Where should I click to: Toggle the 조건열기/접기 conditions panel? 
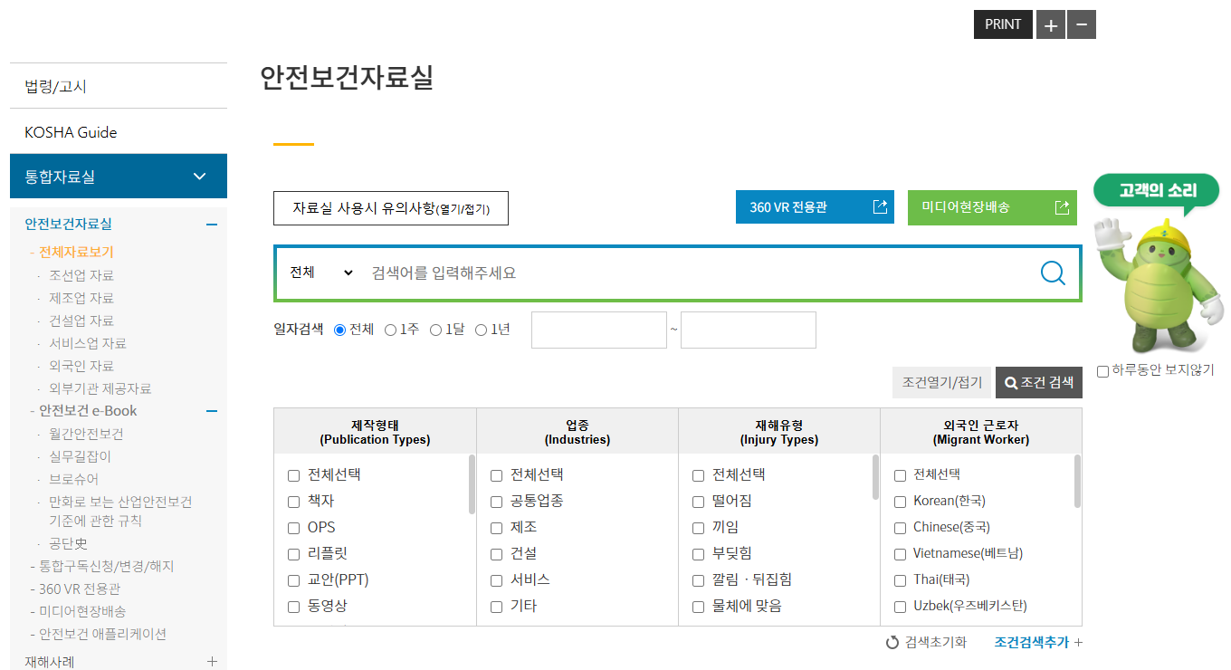(x=941, y=383)
